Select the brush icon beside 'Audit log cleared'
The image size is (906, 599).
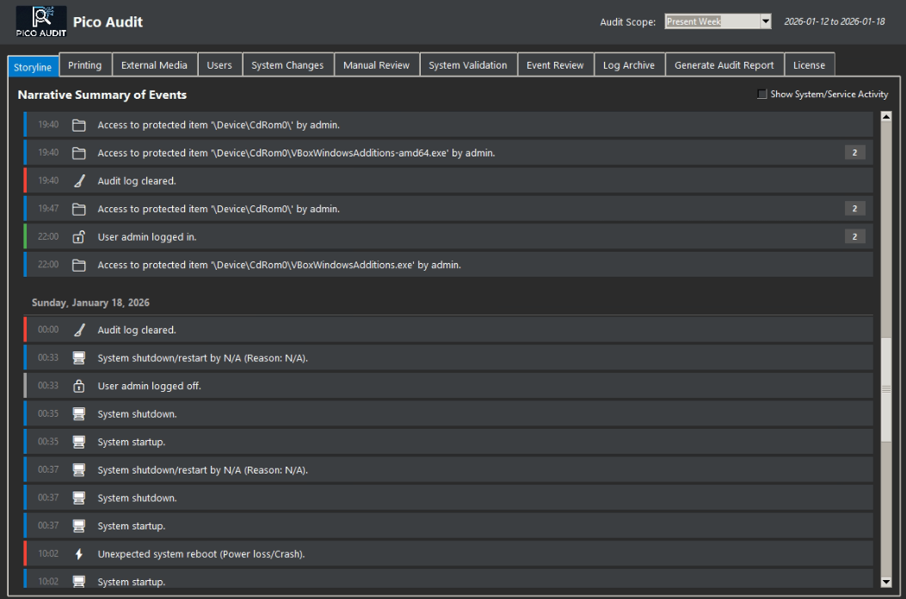tap(78, 180)
